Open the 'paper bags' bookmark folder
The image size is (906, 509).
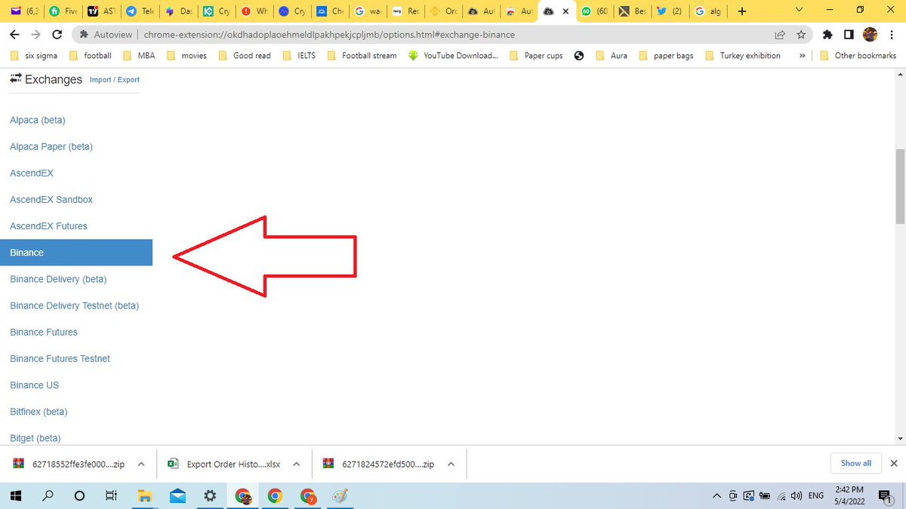[666, 56]
